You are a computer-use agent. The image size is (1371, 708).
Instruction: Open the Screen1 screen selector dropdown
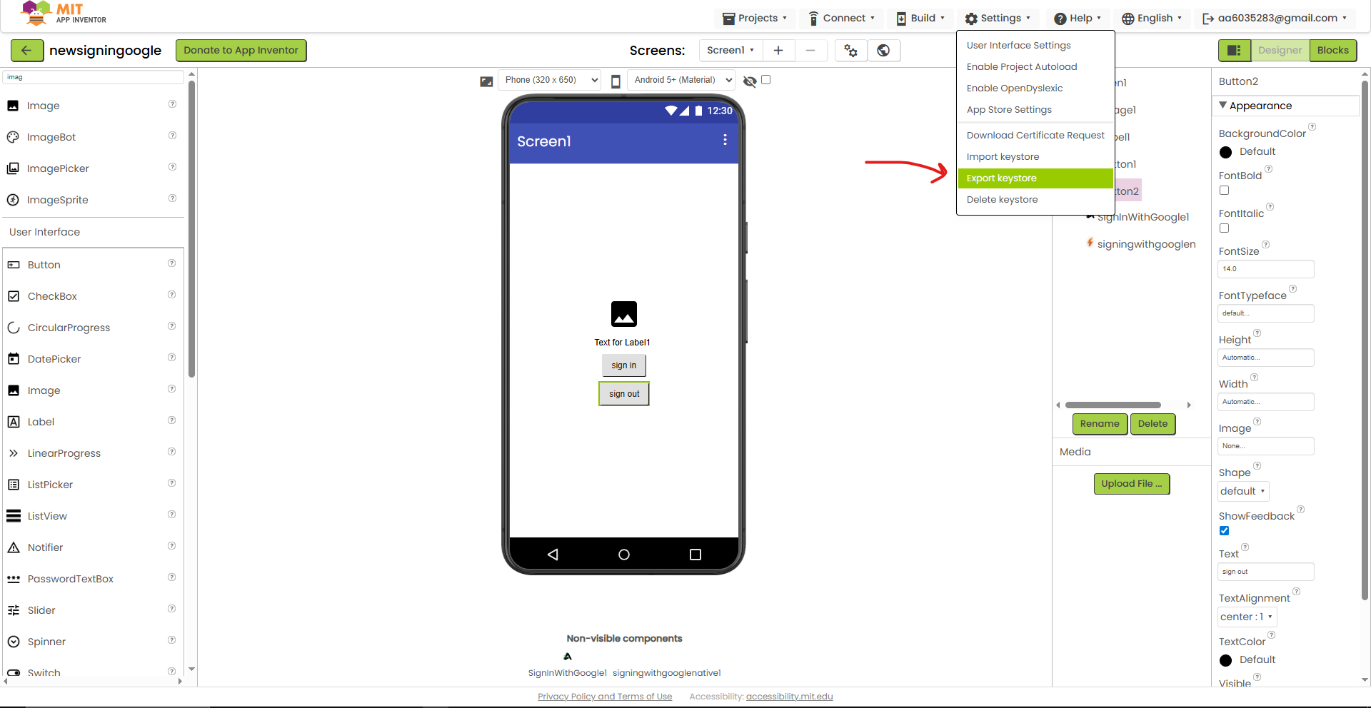pyautogui.click(x=730, y=50)
